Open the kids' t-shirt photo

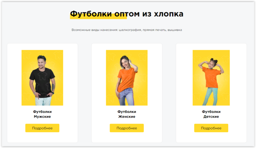pos(211,78)
